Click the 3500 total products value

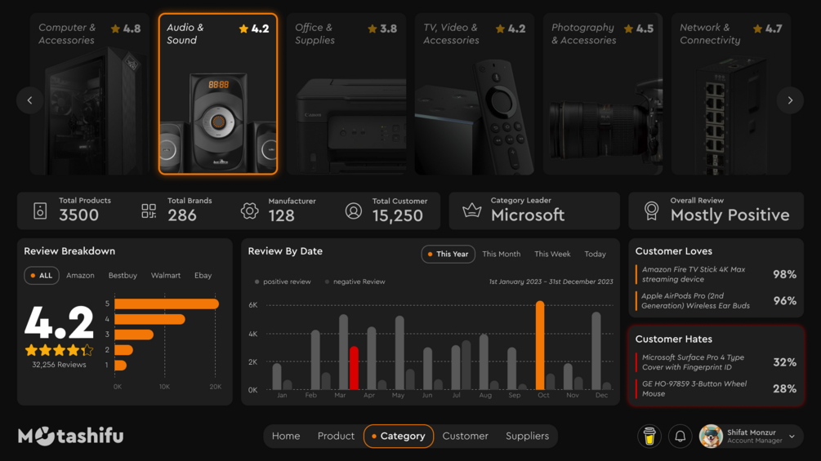pos(78,215)
